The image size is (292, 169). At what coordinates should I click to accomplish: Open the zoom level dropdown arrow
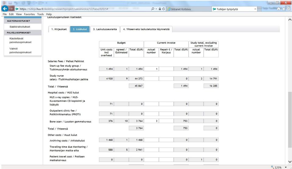pyautogui.click(x=286, y=167)
